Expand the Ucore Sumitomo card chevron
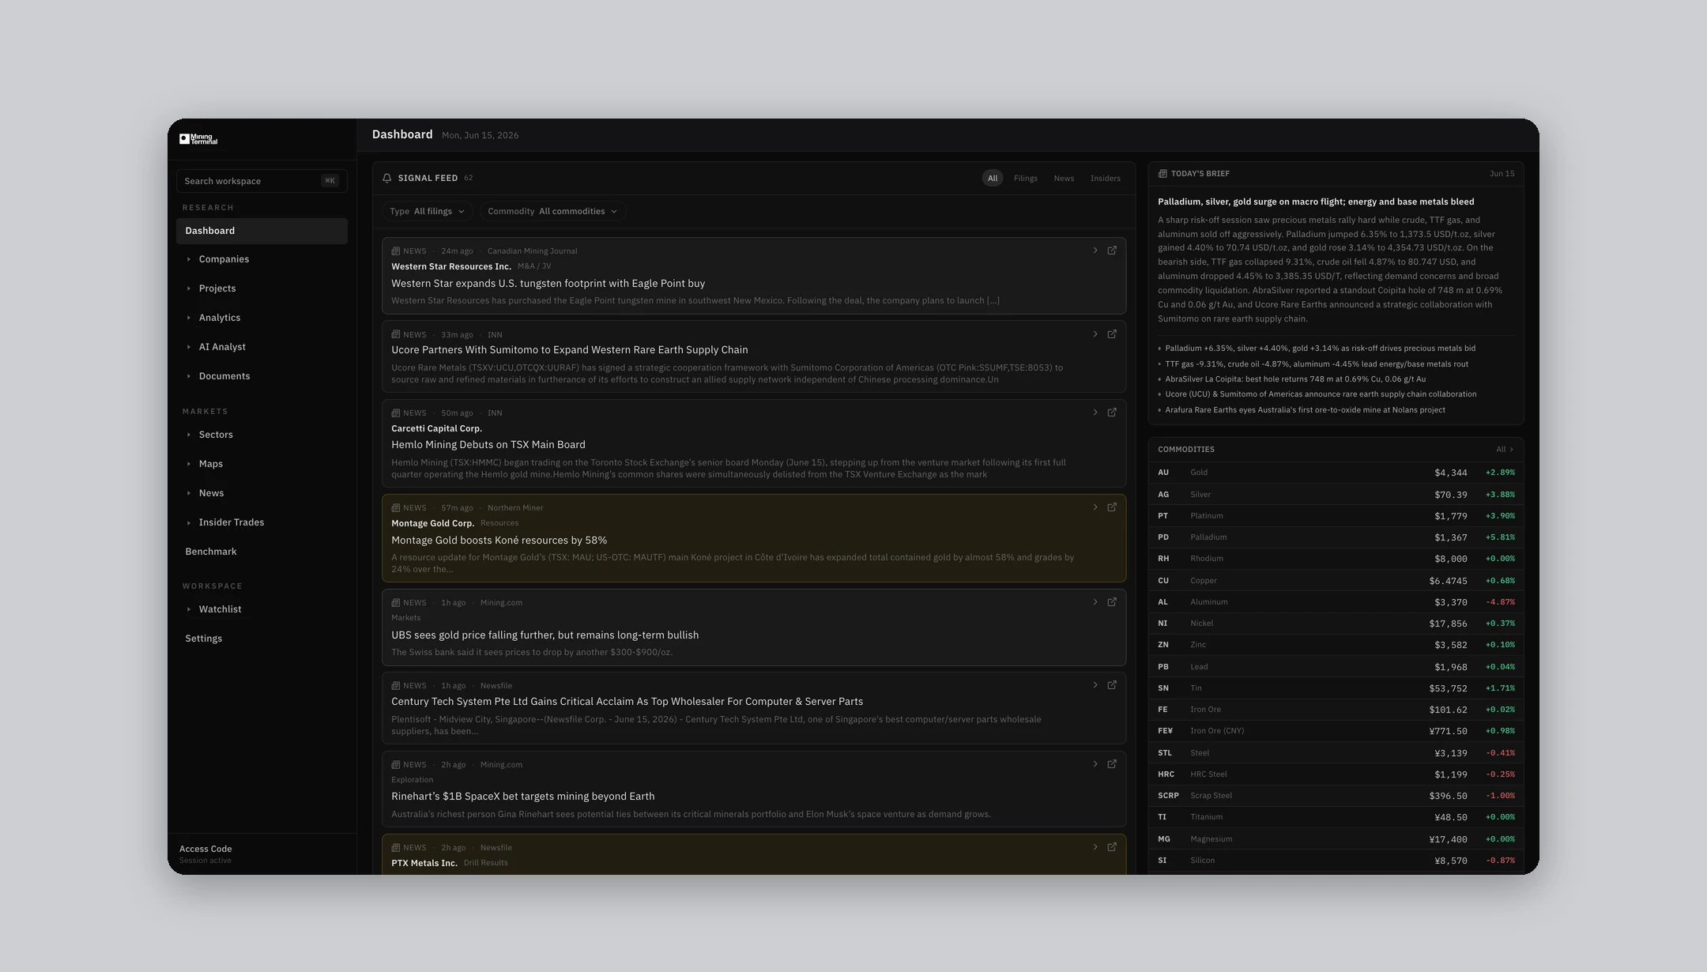Screen dimensions: 1707x972 point(1095,334)
